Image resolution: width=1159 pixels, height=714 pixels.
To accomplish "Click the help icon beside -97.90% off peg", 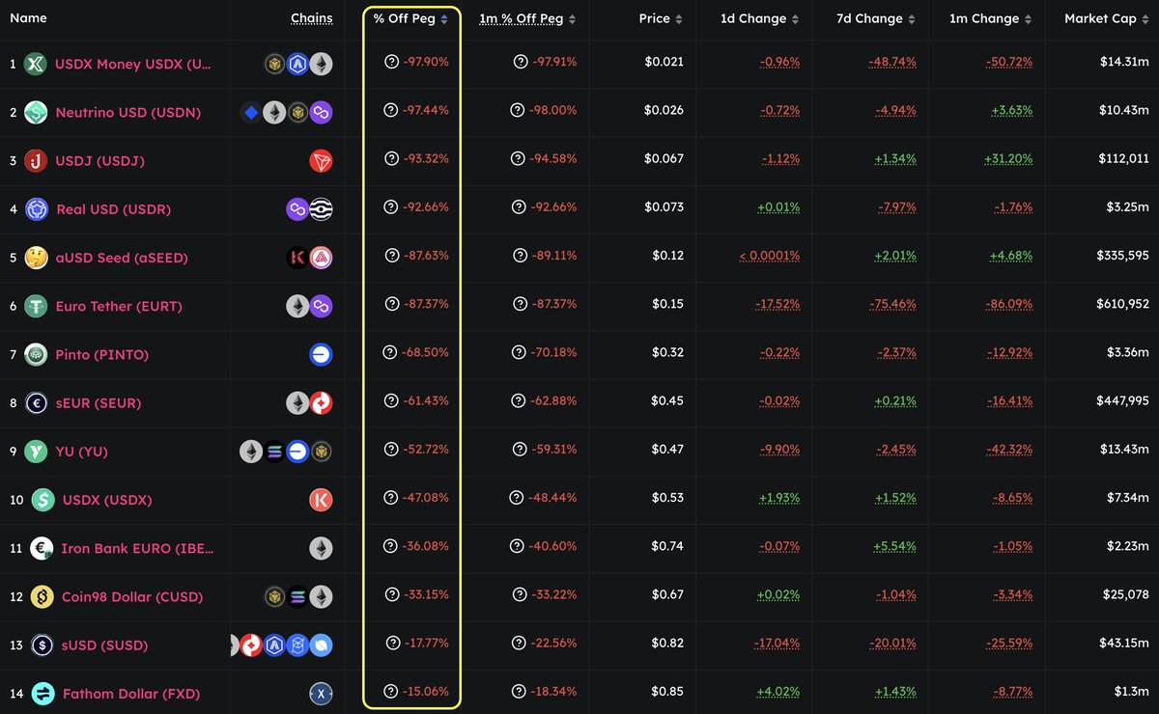I will click(x=391, y=62).
